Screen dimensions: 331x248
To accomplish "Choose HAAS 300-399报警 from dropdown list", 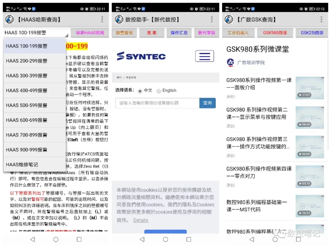I will (x=35, y=76).
